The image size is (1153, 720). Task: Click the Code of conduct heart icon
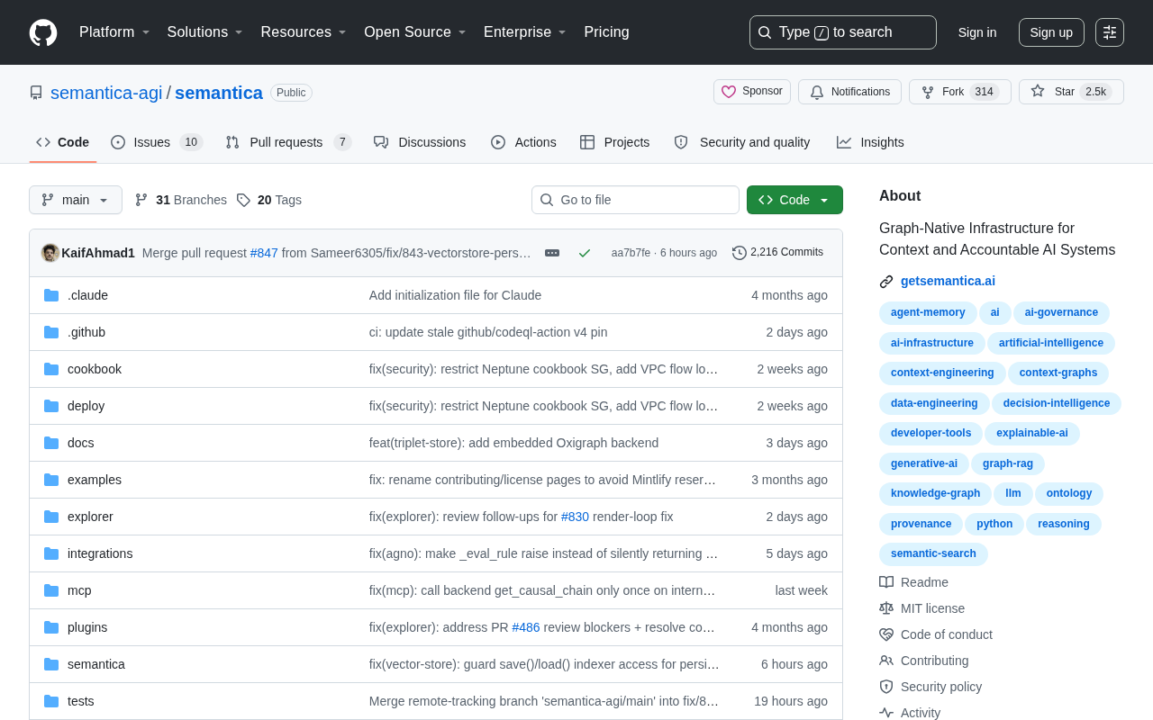886,634
